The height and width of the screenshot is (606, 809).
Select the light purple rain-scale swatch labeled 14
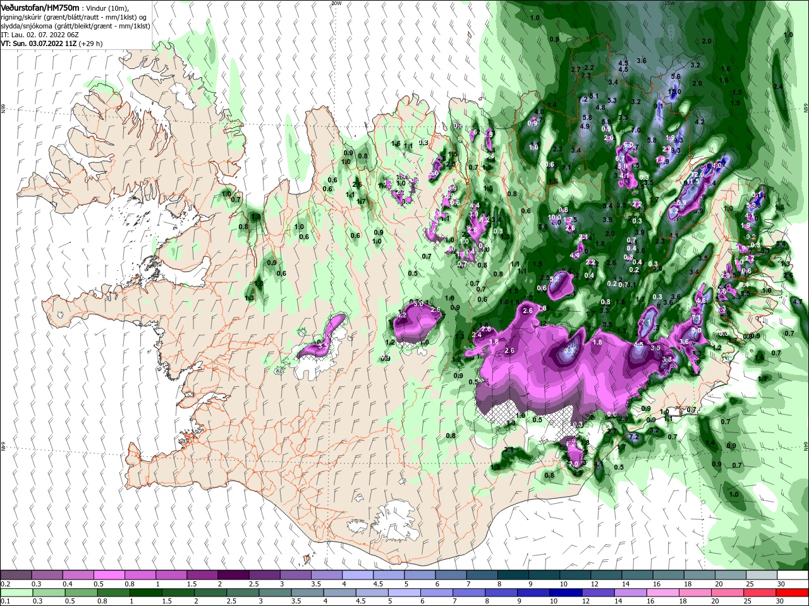[x=630, y=593]
